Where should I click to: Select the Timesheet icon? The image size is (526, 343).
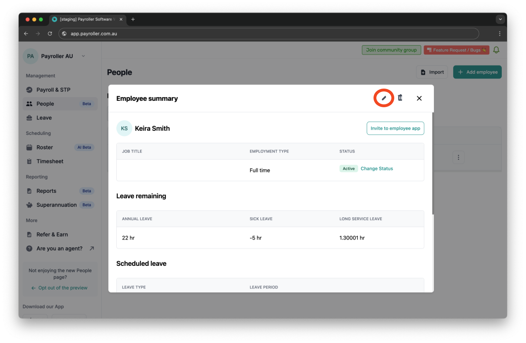[x=29, y=161]
